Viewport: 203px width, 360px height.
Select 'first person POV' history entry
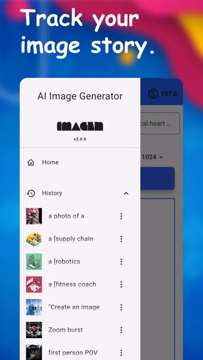73,353
